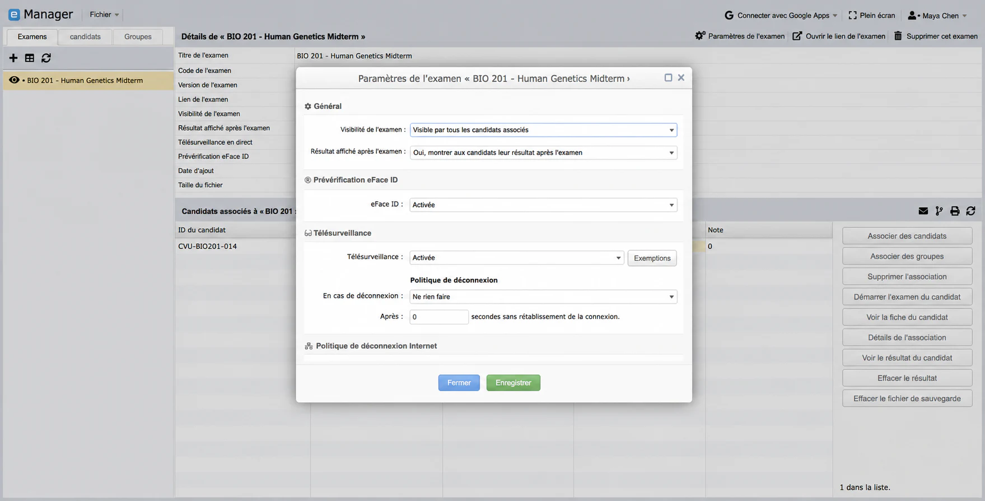This screenshot has width=985, height=501.
Task: Click Associer des candidats button
Action: pos(907,236)
